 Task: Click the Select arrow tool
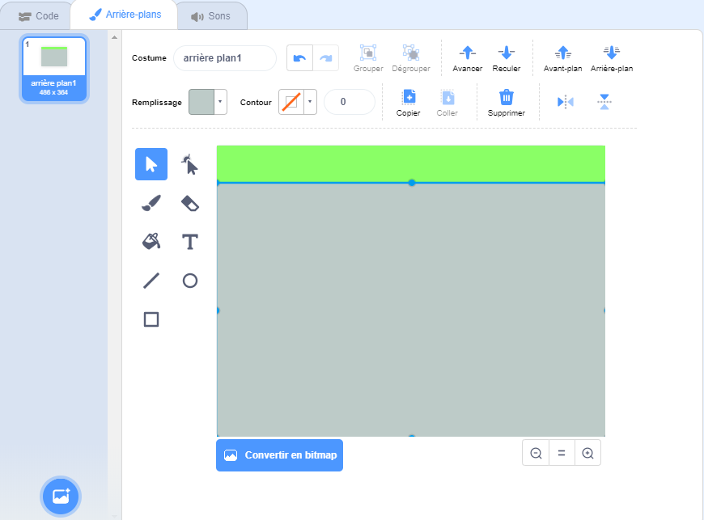pyautogui.click(x=151, y=164)
